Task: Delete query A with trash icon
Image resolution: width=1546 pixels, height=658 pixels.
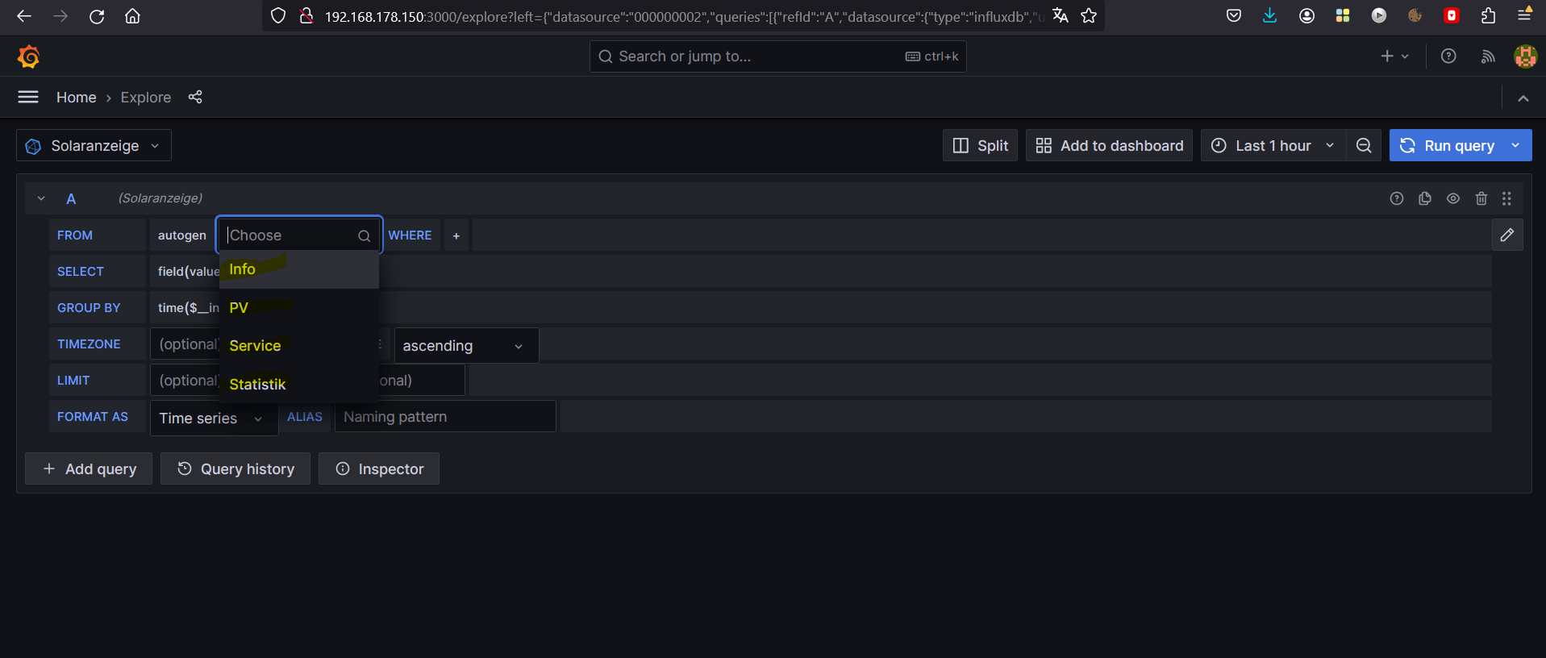Action: 1481,198
